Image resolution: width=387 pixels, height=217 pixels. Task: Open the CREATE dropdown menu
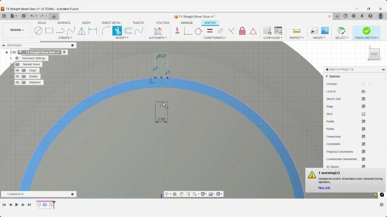pos(65,38)
